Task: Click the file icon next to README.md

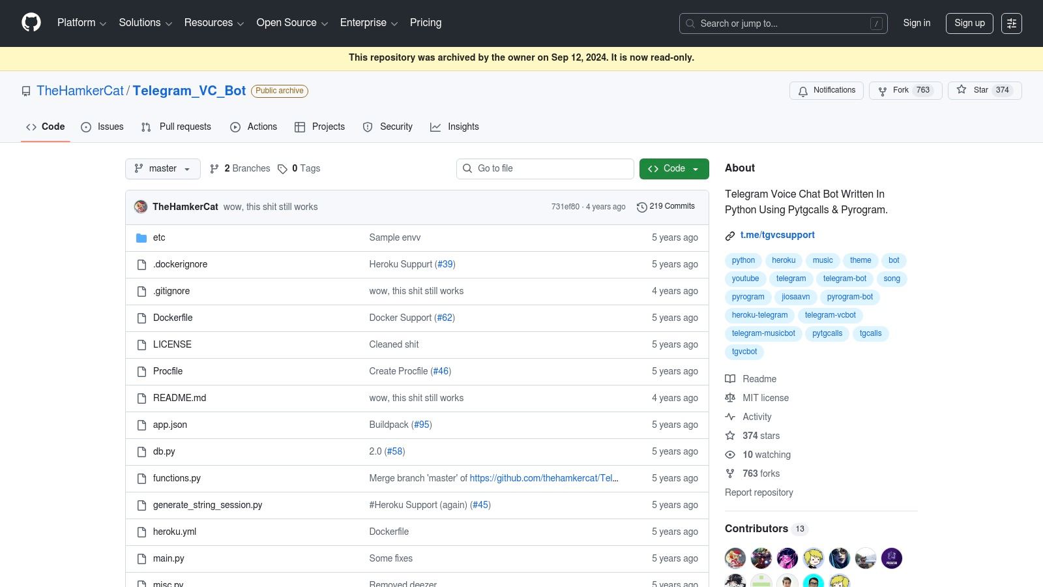Action: point(141,399)
